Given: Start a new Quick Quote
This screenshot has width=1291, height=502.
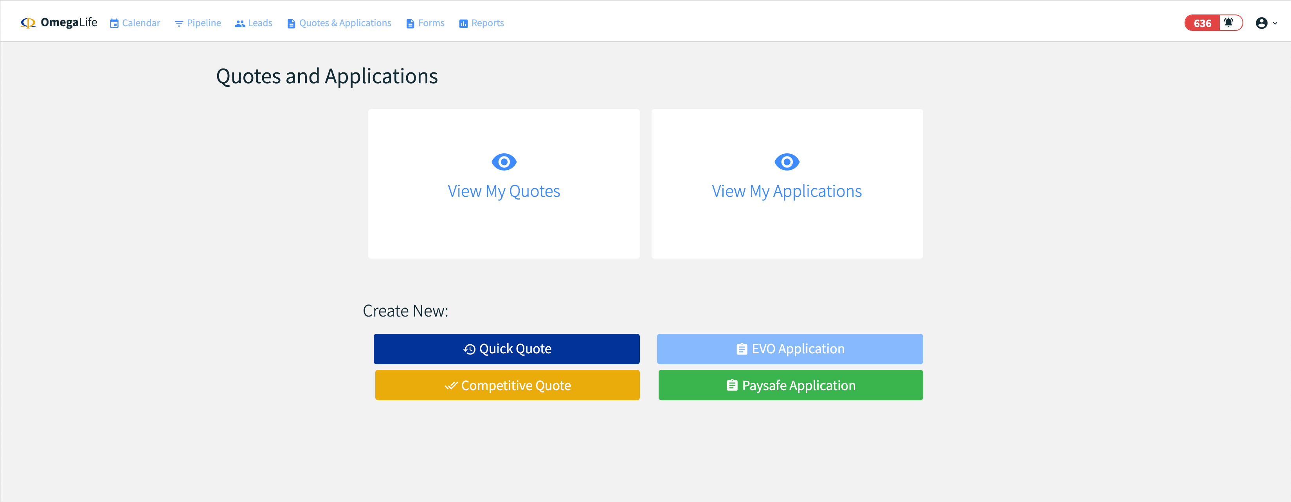Looking at the screenshot, I should point(507,349).
